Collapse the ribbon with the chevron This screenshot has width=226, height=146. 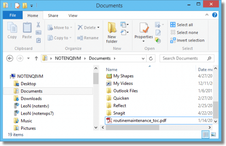(x=207, y=15)
